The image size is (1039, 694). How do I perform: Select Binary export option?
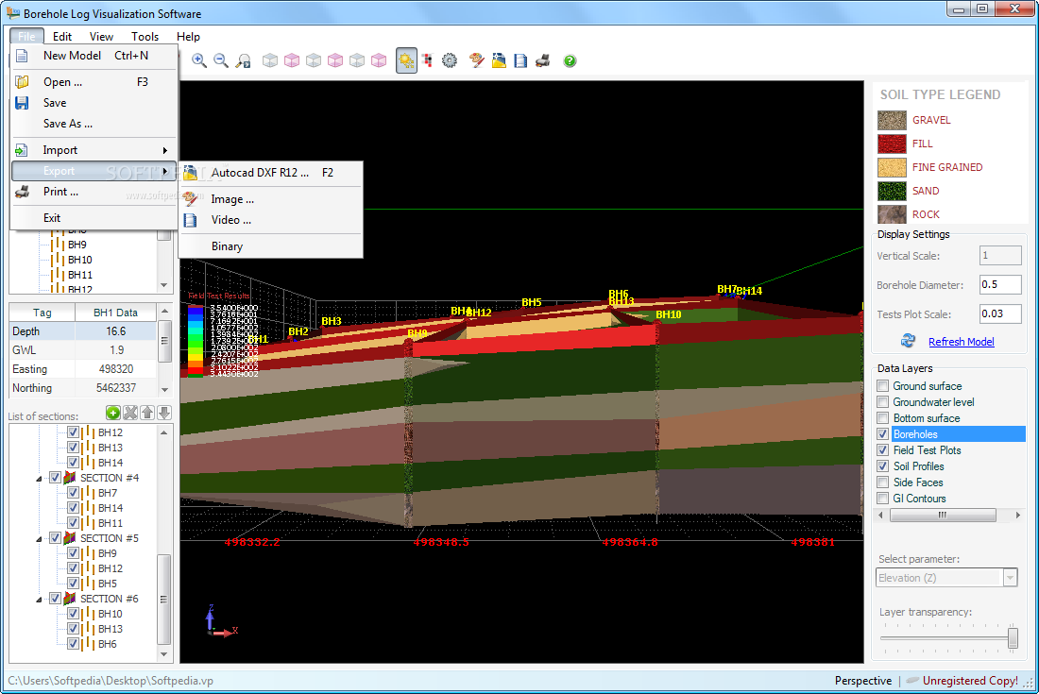click(x=271, y=246)
